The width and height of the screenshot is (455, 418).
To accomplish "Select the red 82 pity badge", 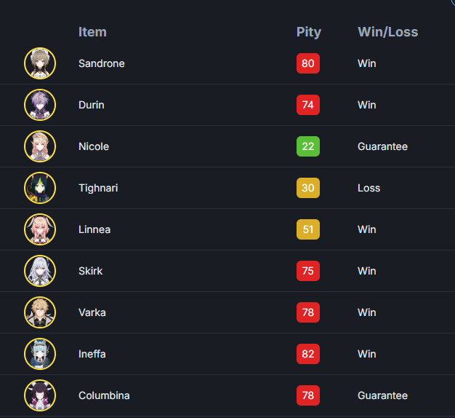I will (x=308, y=354).
